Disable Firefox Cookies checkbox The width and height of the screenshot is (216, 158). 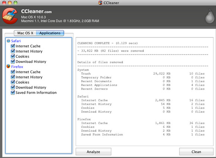[x=13, y=82]
